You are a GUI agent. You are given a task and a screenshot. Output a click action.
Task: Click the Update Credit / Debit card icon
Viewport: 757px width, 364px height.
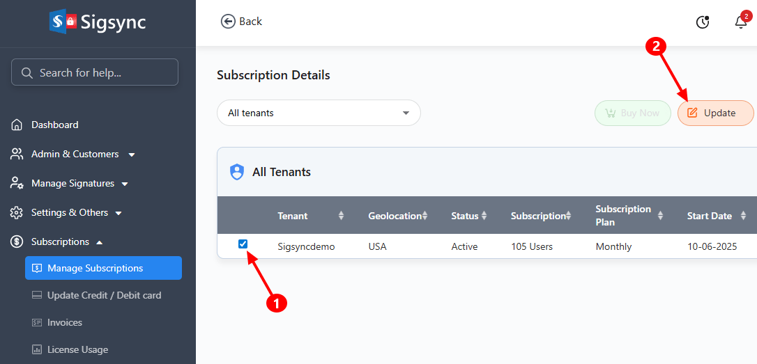click(37, 296)
